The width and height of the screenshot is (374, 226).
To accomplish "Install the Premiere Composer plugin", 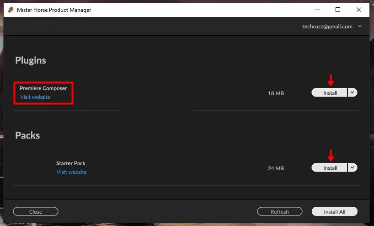I will tap(329, 92).
